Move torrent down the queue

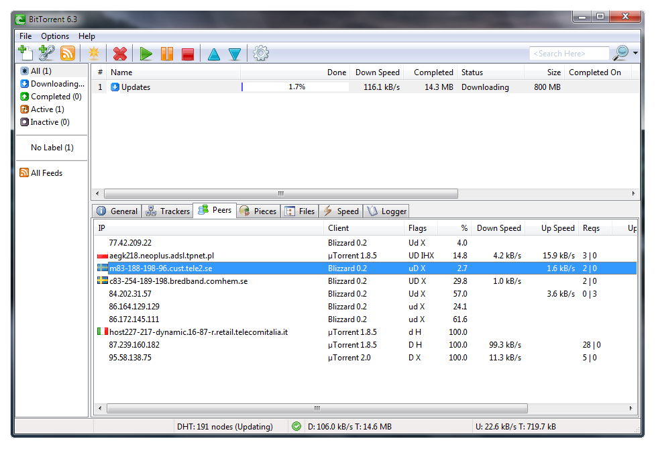pos(235,54)
